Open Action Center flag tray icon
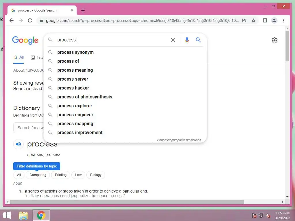 coord(254,215)
